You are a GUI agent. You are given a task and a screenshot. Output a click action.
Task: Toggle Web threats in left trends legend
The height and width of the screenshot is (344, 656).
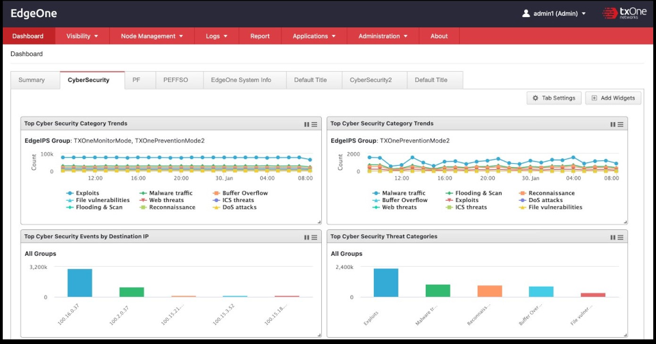161,200
